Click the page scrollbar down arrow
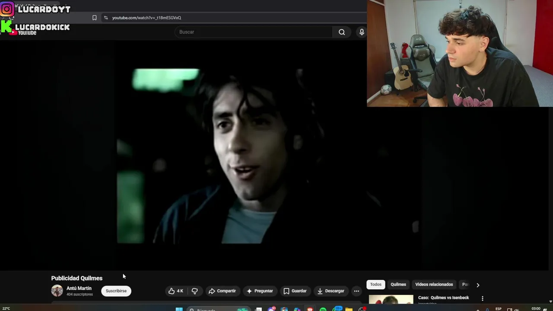 (550, 301)
